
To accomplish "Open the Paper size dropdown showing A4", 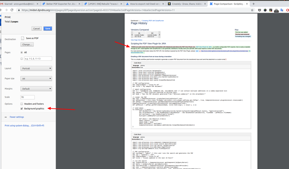I will [36, 79].
